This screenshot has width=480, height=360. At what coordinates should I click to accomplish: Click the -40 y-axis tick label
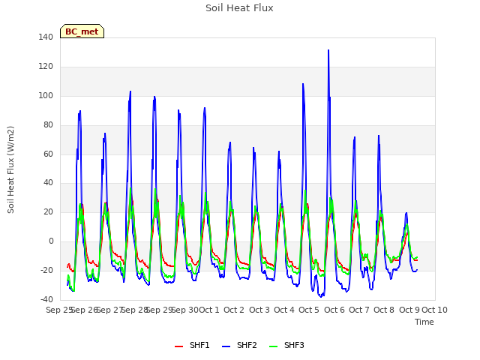click(46, 299)
